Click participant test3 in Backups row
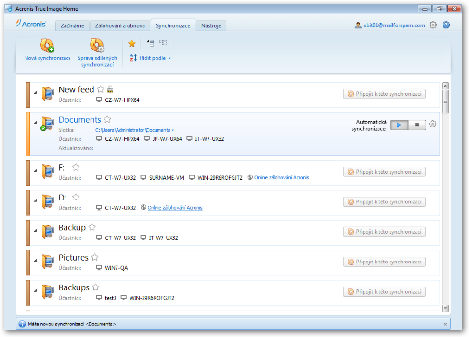This screenshot has width=469, height=337. tap(110, 298)
